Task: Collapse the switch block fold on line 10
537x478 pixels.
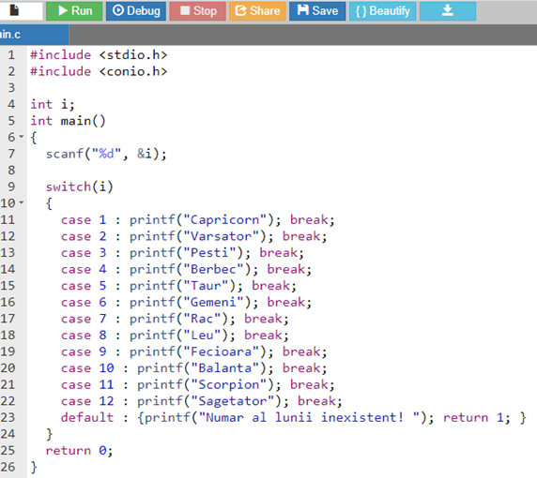Action: [x=22, y=202]
